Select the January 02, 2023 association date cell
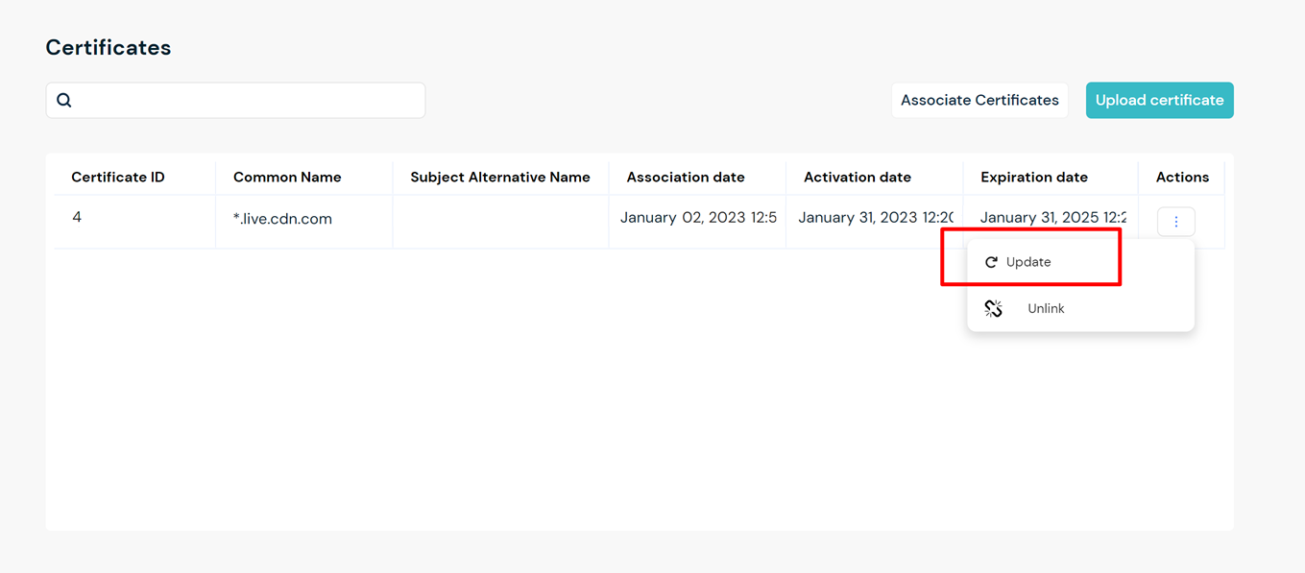This screenshot has height=573, width=1305. pos(697,222)
